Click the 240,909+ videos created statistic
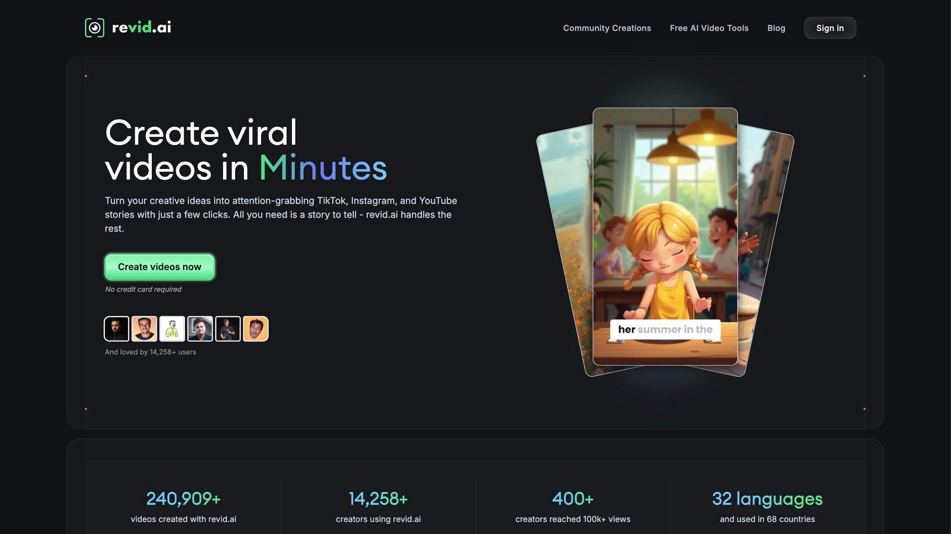 tap(183, 499)
